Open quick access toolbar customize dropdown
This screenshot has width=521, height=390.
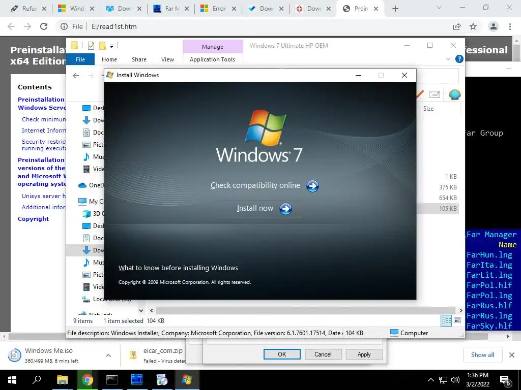[111, 46]
